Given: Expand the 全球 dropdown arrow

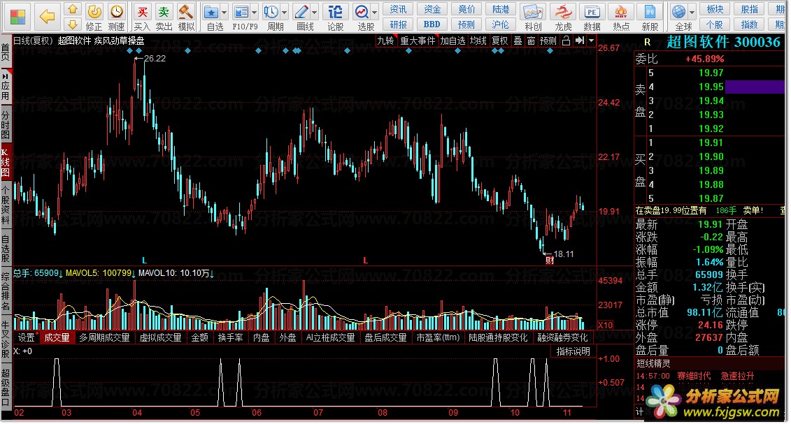Looking at the screenshot, I should [x=692, y=12].
